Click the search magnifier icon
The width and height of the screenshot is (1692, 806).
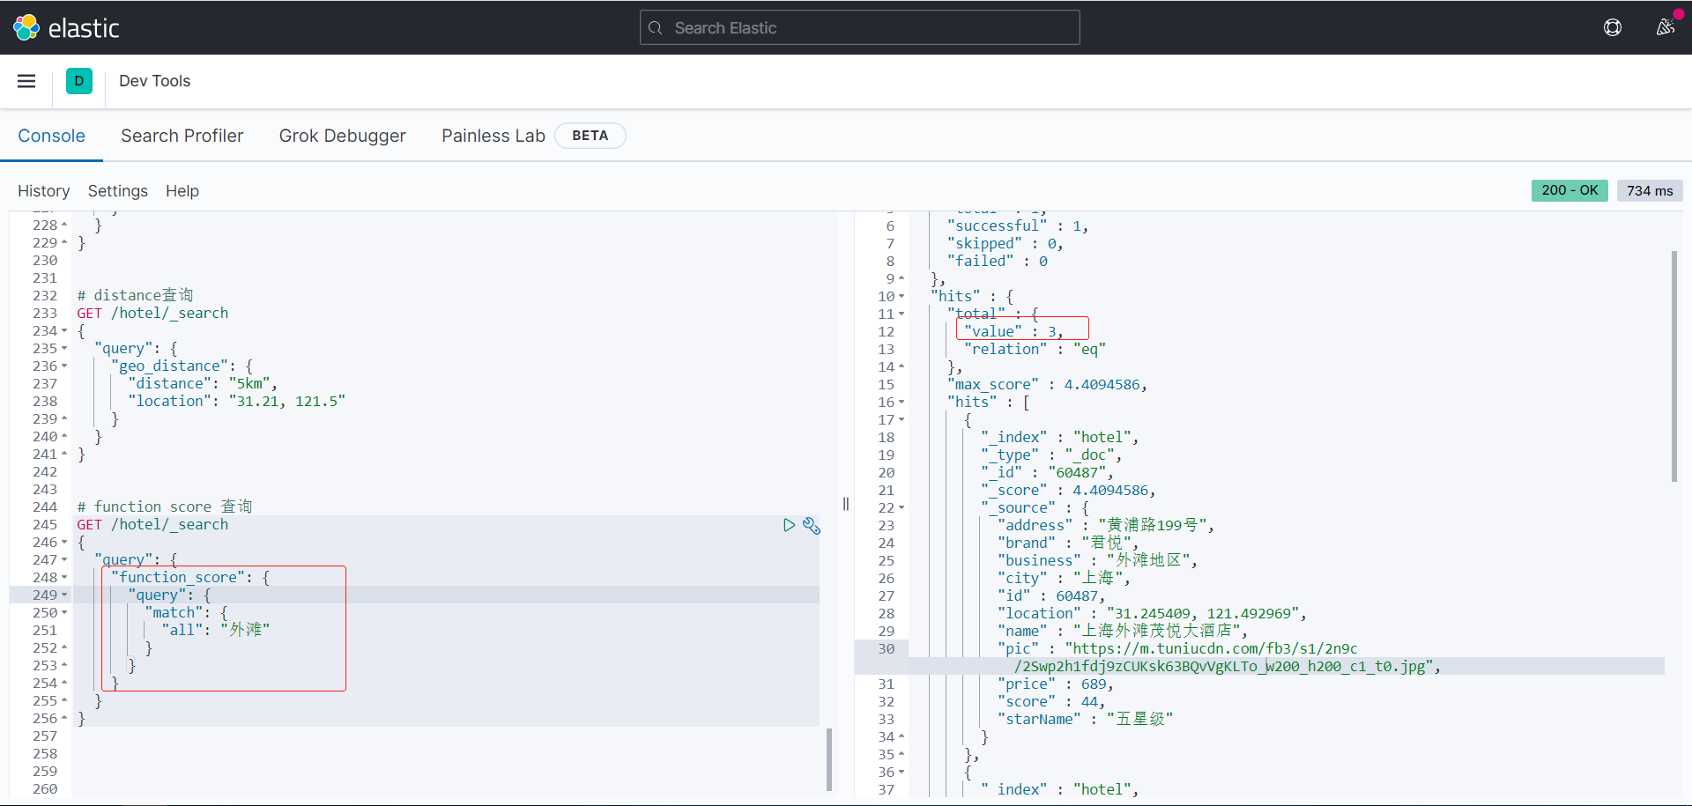pyautogui.click(x=656, y=28)
